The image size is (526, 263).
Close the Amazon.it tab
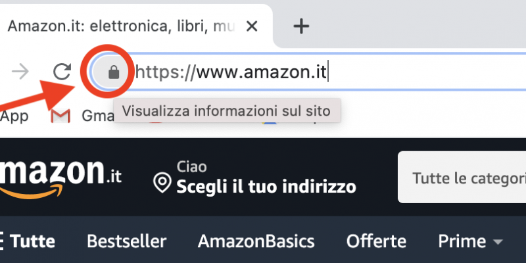click(x=252, y=26)
